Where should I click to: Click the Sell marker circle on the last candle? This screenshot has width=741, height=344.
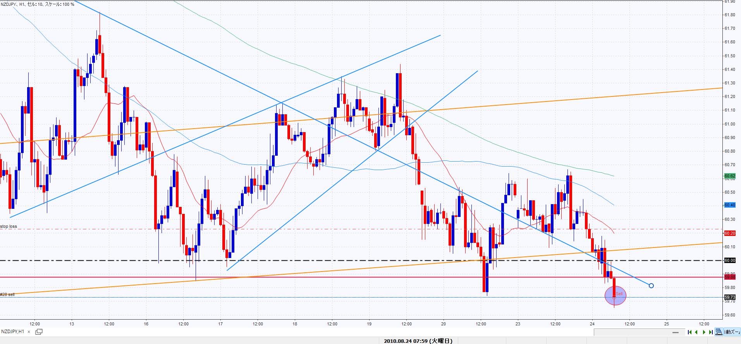click(x=615, y=295)
